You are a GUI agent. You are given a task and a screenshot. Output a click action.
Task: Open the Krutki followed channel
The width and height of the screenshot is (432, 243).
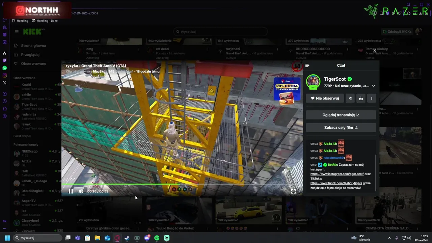(37, 87)
